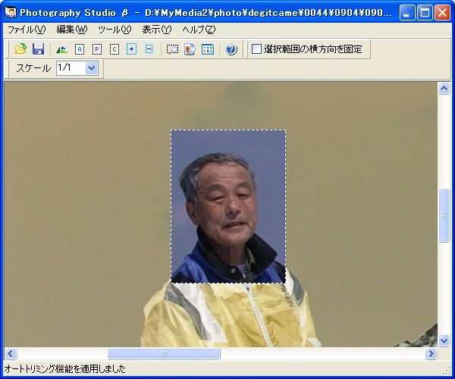Select the dotted box icon labeled C

[115, 49]
